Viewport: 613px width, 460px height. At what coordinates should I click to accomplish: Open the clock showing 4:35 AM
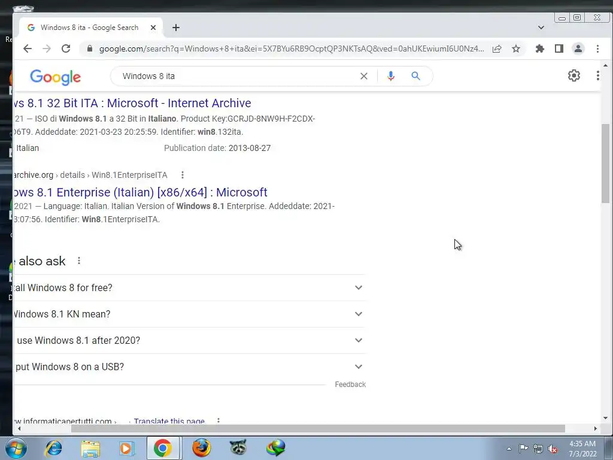coord(582,449)
